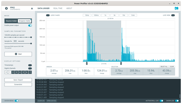Toggle the Live View switch
Screen dimensions: 182x104
coord(173,15)
